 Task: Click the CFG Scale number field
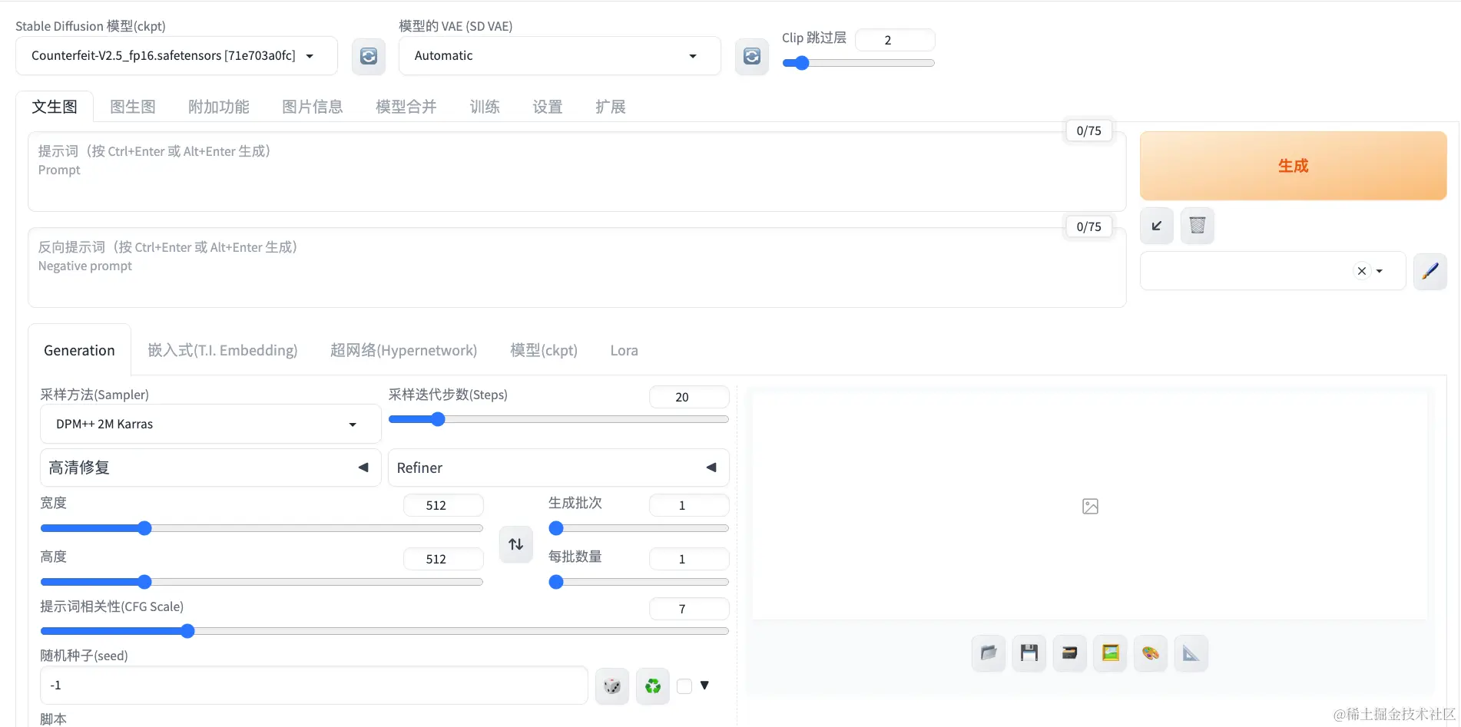689,609
